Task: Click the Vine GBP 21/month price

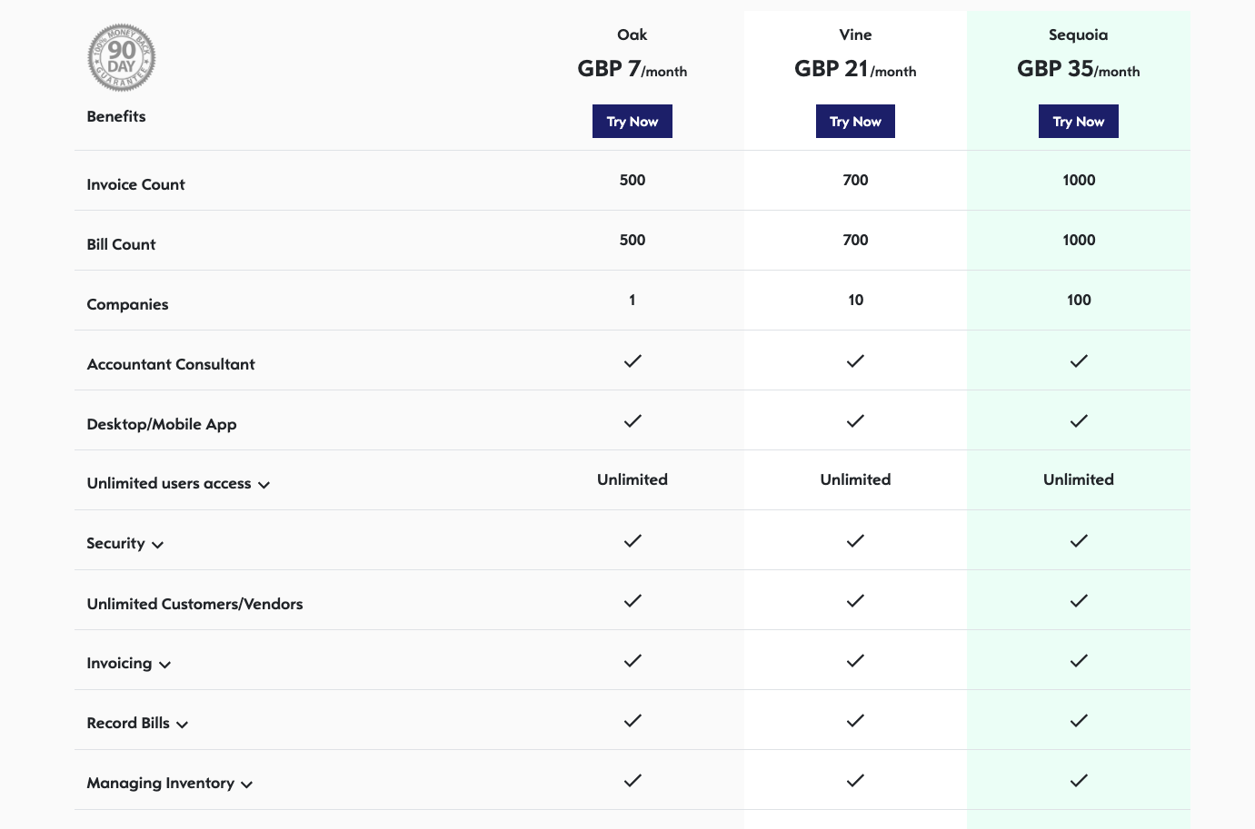Action: [855, 69]
